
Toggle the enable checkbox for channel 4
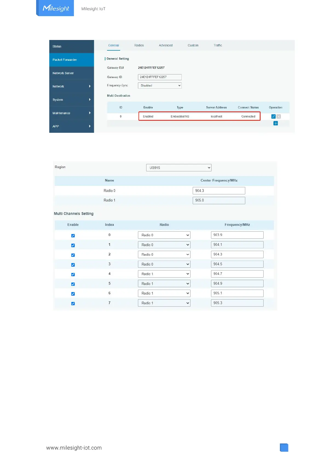pyautogui.click(x=73, y=274)
